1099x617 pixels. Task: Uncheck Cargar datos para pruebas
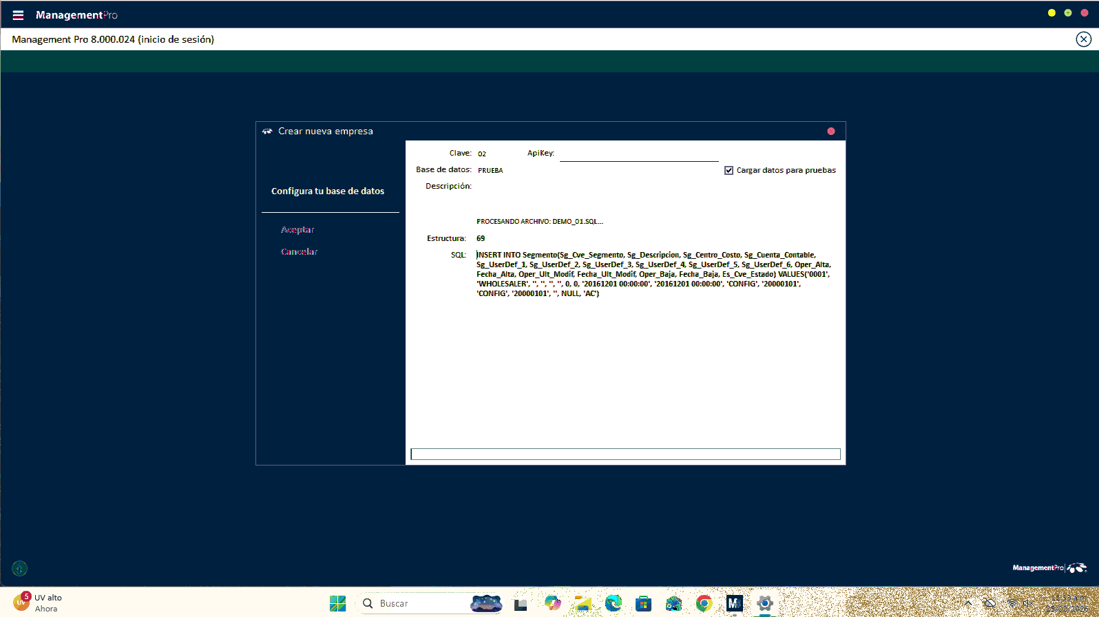point(729,170)
